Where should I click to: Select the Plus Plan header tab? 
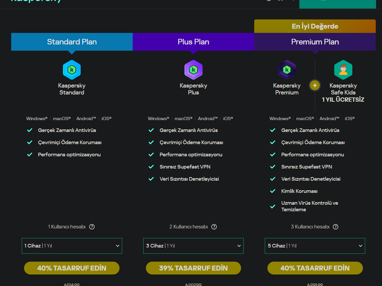tap(193, 42)
